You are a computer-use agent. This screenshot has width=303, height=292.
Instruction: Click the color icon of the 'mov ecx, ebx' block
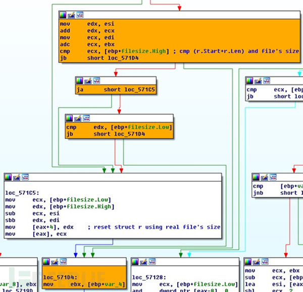248,262
